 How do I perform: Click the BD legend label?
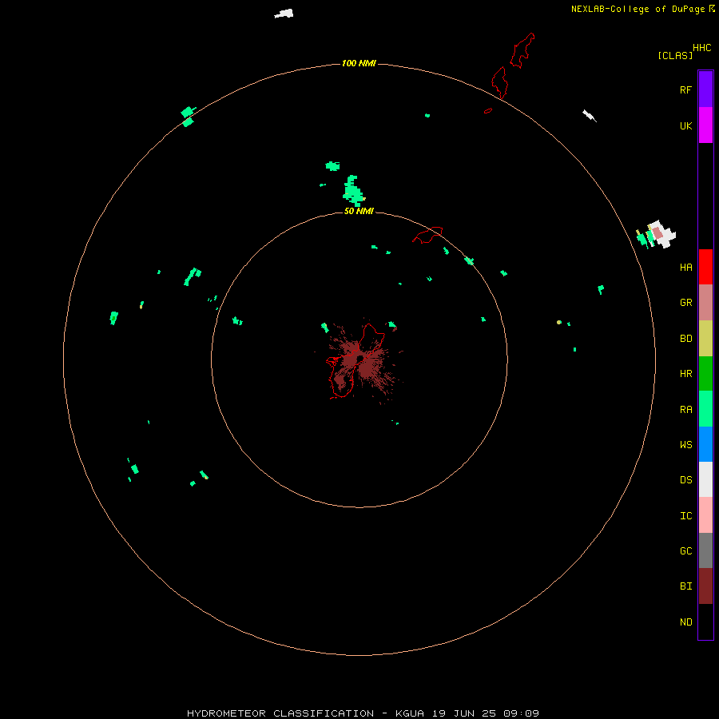685,338
